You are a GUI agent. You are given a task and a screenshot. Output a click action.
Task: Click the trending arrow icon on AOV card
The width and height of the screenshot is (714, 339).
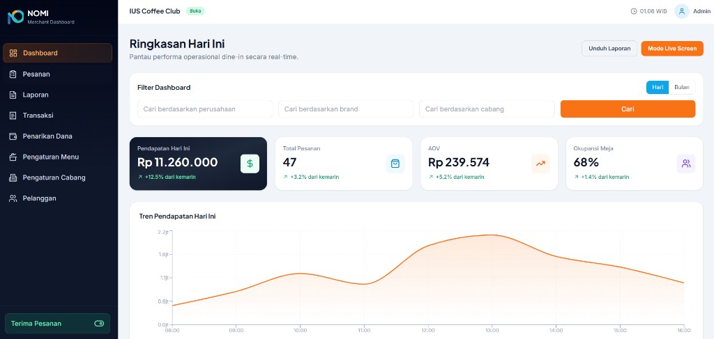540,164
